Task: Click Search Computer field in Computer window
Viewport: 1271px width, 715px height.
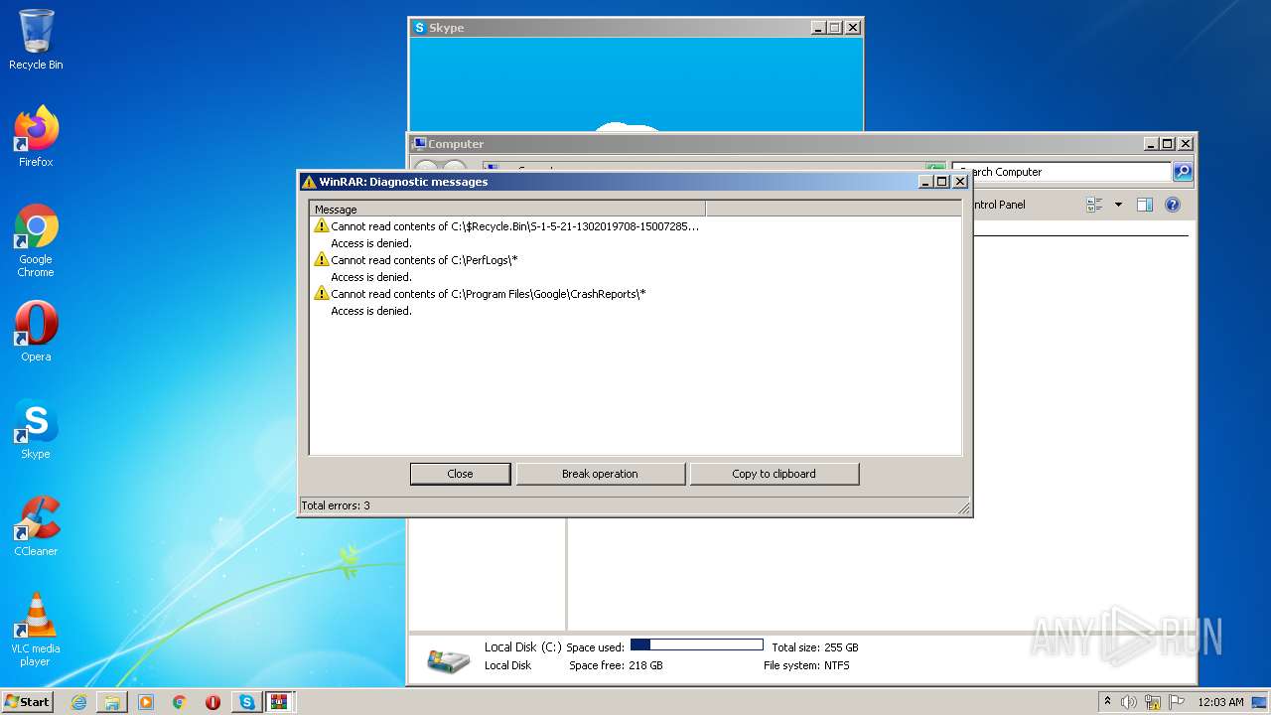Action: pyautogui.click(x=1061, y=172)
